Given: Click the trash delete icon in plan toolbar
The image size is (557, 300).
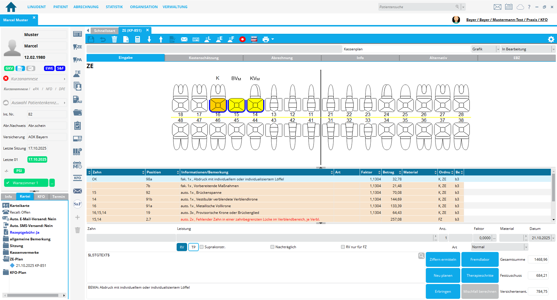Looking at the screenshot, I should point(114,39).
